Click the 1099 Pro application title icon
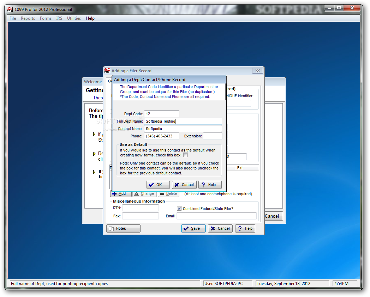370x297 pixels. click(10, 10)
